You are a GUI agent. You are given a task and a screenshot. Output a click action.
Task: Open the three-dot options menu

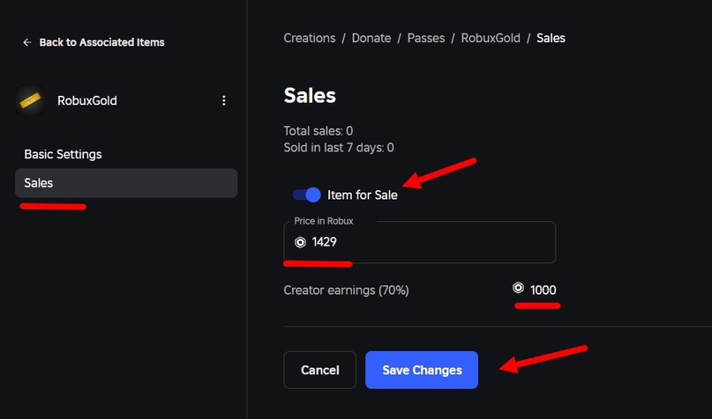tap(224, 100)
